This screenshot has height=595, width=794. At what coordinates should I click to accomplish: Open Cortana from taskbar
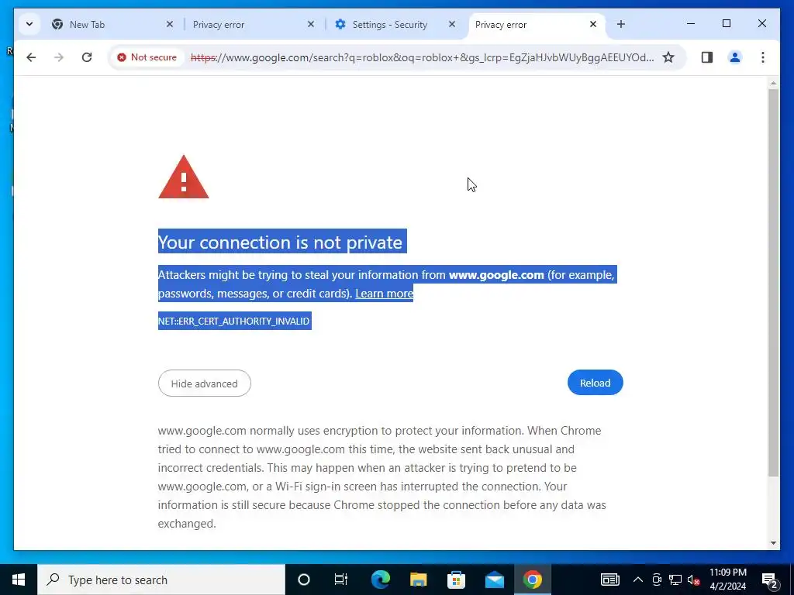pos(303,580)
